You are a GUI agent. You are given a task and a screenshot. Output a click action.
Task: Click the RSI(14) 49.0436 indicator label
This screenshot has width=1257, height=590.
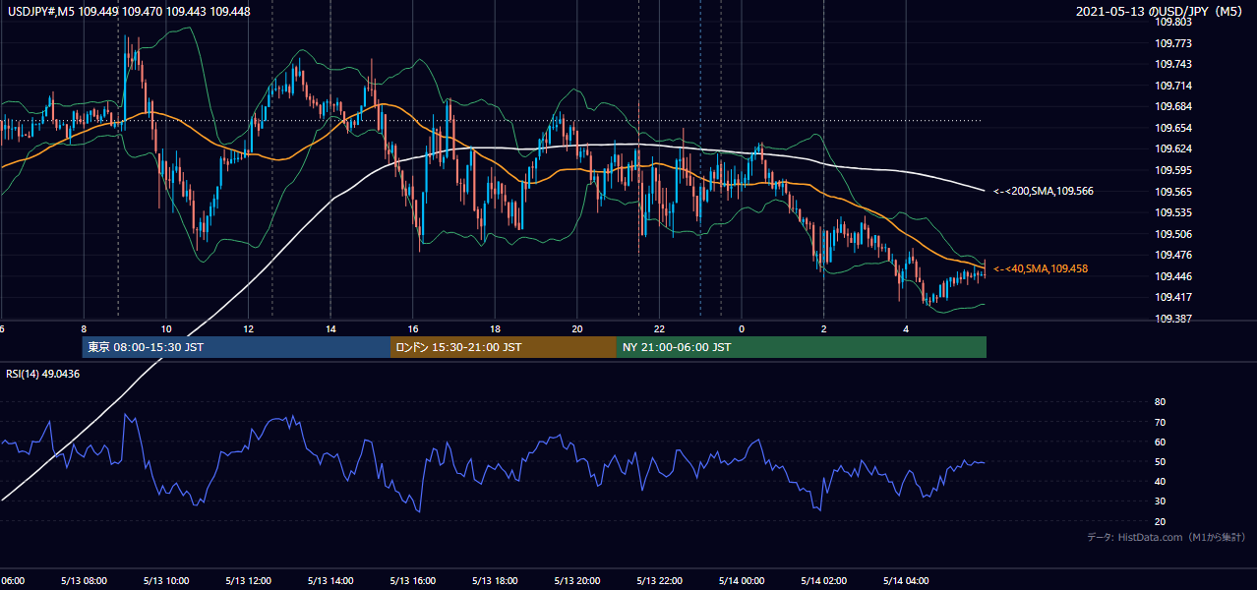43,374
